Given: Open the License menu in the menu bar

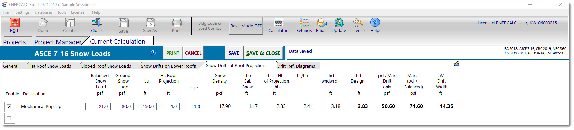Looking at the screenshot, I should (x=78, y=12).
